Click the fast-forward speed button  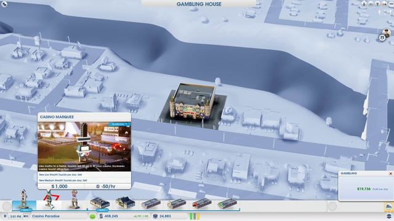(x=26, y=216)
